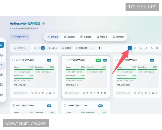Delete the lo***g@g***l.com account
Image resolution: width=162 pixels, height=130 pixels.
[105, 93]
